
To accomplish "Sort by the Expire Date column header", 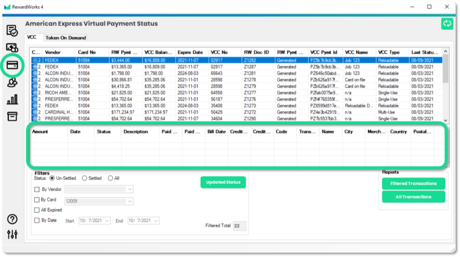I will pos(192,52).
